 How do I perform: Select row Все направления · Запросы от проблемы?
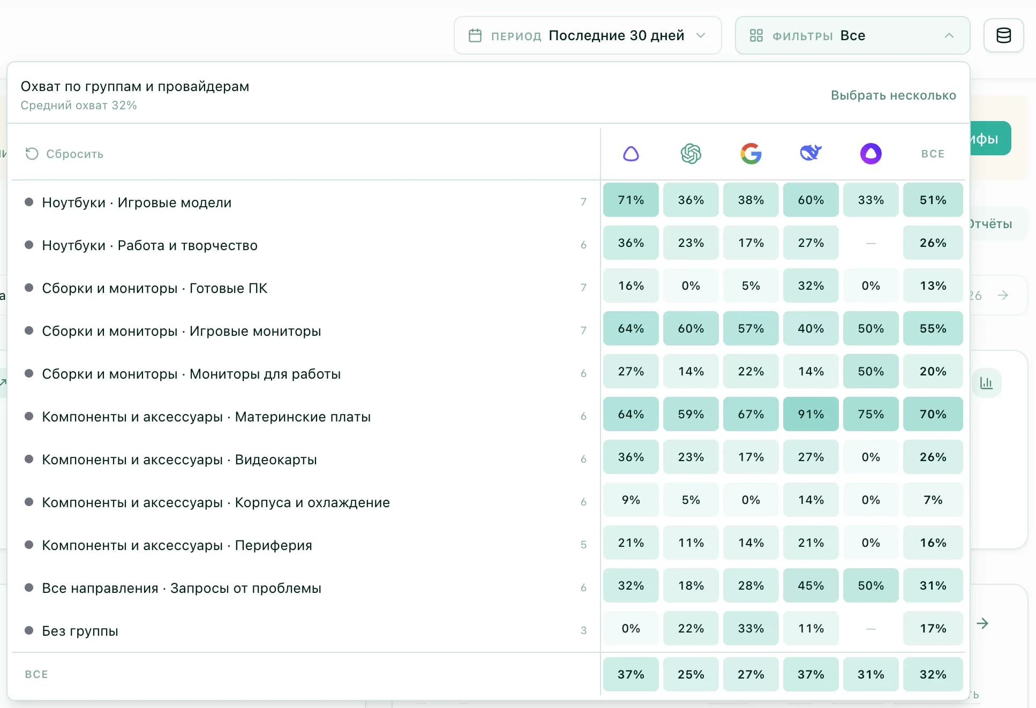[x=306, y=588]
